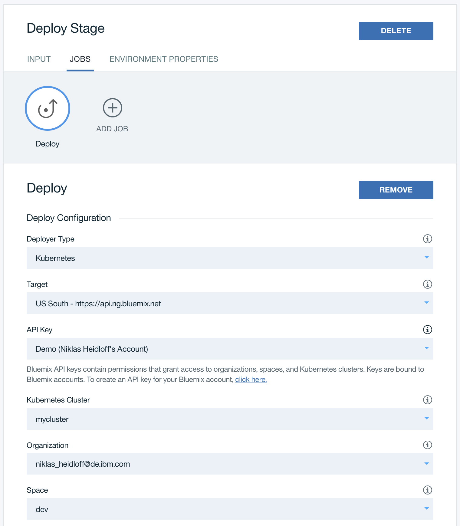The image size is (460, 526).
Task: Click the Space info icon
Action: tap(427, 490)
